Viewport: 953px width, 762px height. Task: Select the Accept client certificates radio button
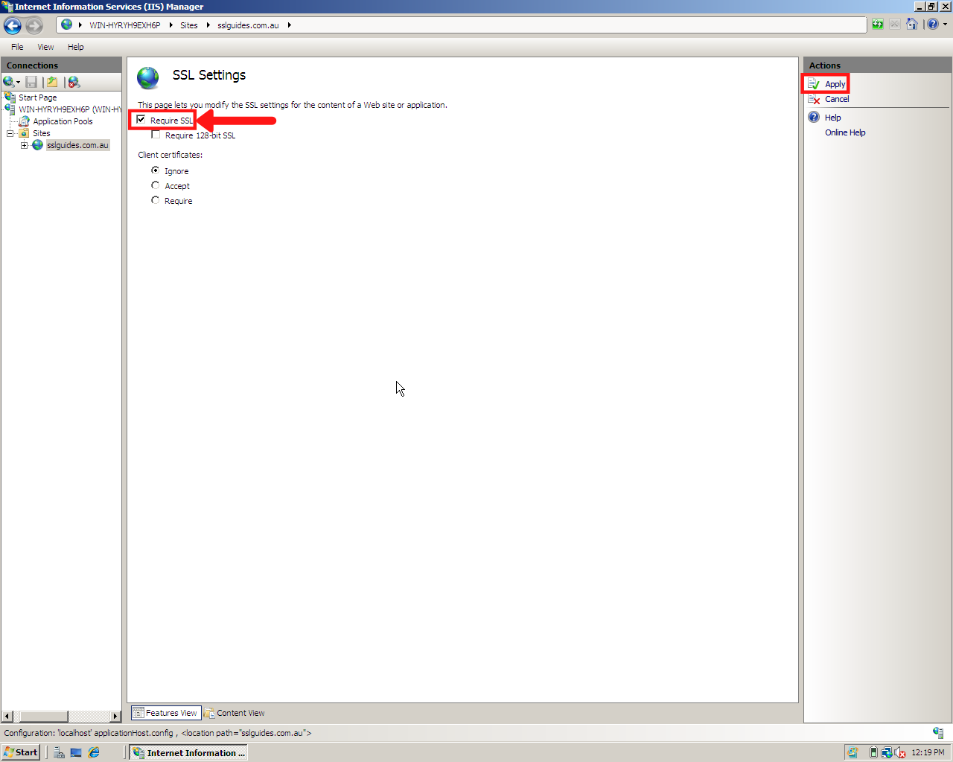(155, 185)
